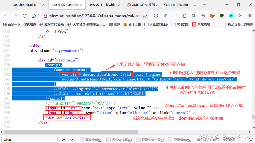Open 火狐官方站点 bookmark folder

coord(157,24)
